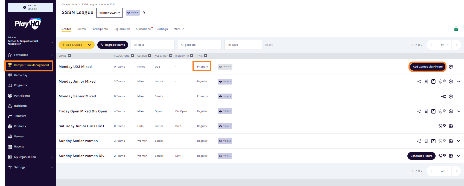464x186 pixels.
Task: Click add-team shield icon for Monday Junior Mixed
Action: pyautogui.click(x=442, y=81)
